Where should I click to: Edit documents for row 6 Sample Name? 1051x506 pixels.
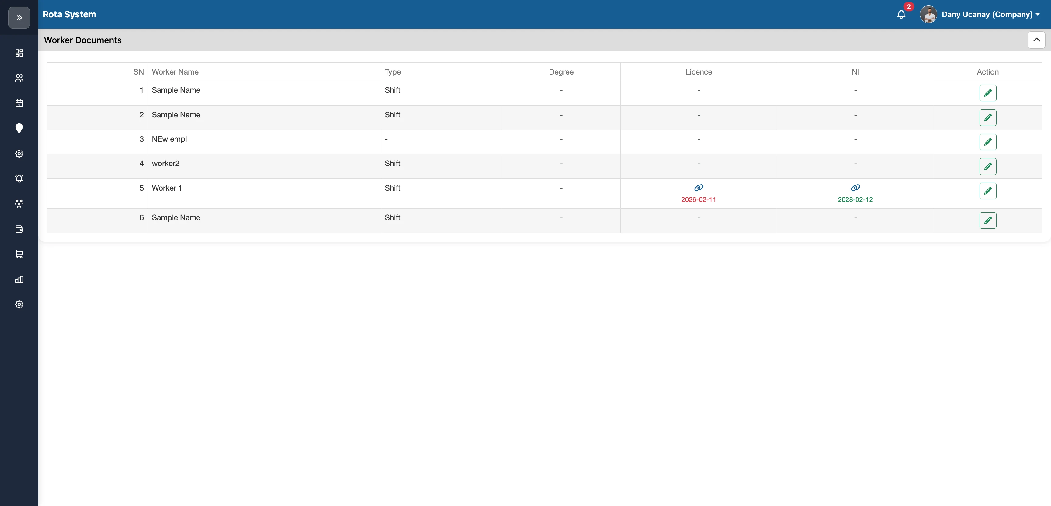988,220
